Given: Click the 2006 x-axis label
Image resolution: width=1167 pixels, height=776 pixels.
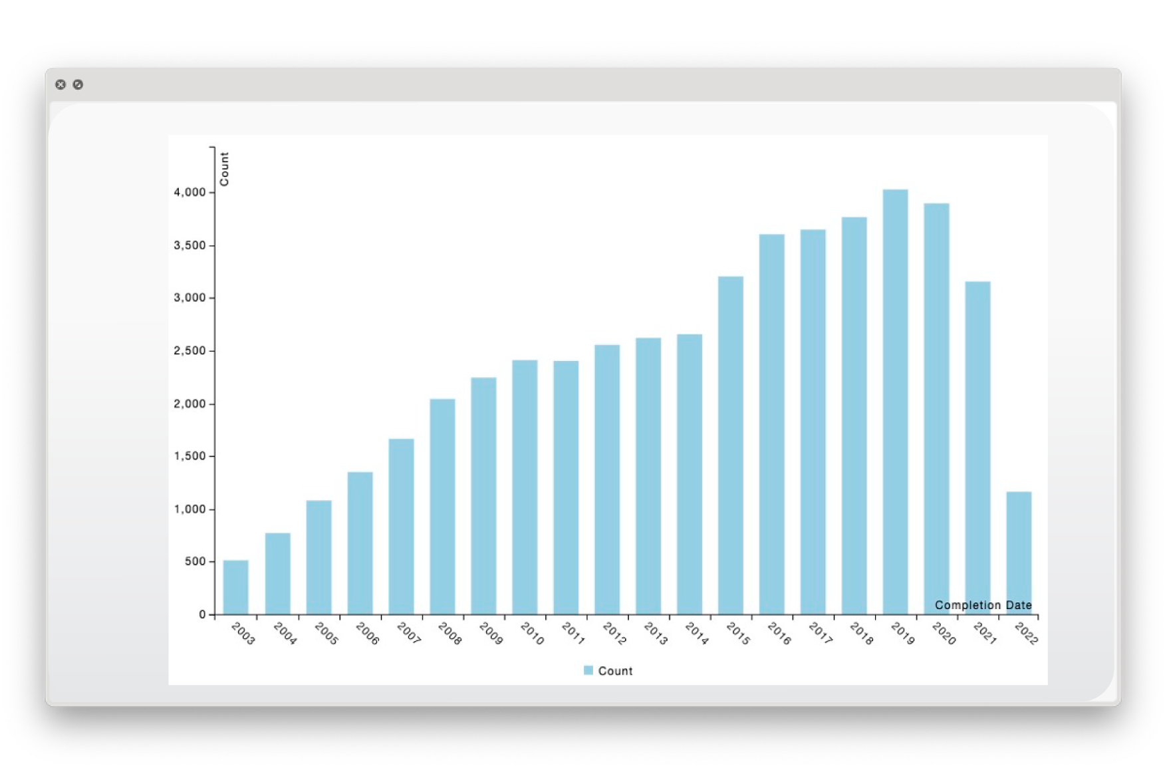Looking at the screenshot, I should (x=367, y=634).
